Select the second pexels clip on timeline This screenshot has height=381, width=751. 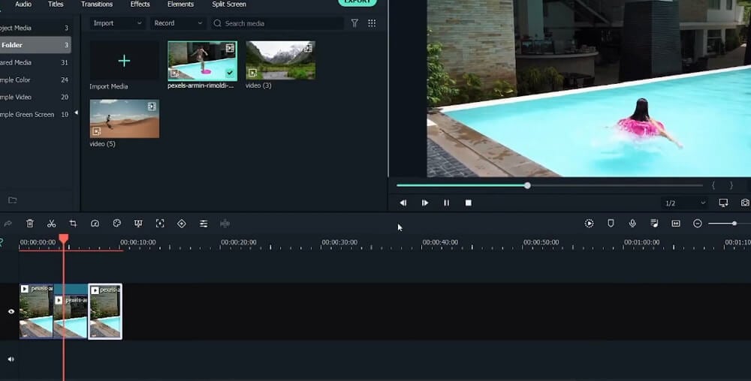click(71, 311)
